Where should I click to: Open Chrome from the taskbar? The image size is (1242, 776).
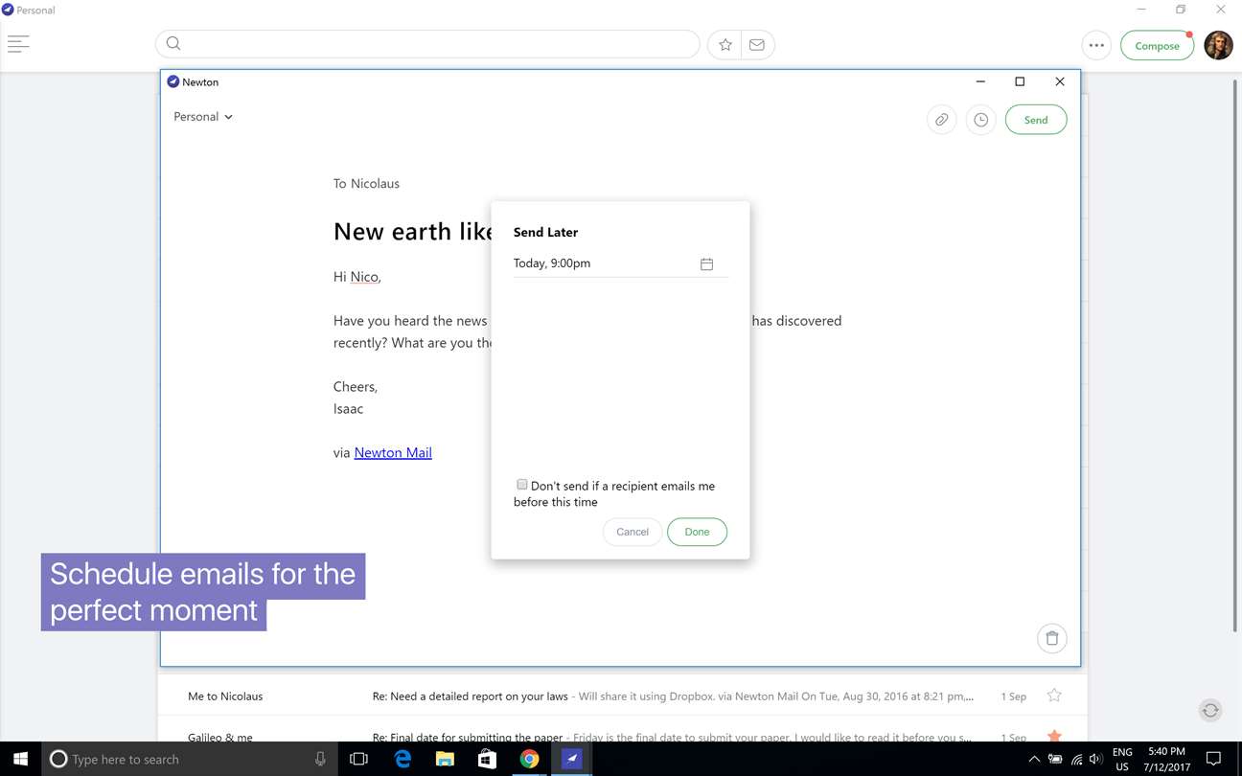(529, 759)
